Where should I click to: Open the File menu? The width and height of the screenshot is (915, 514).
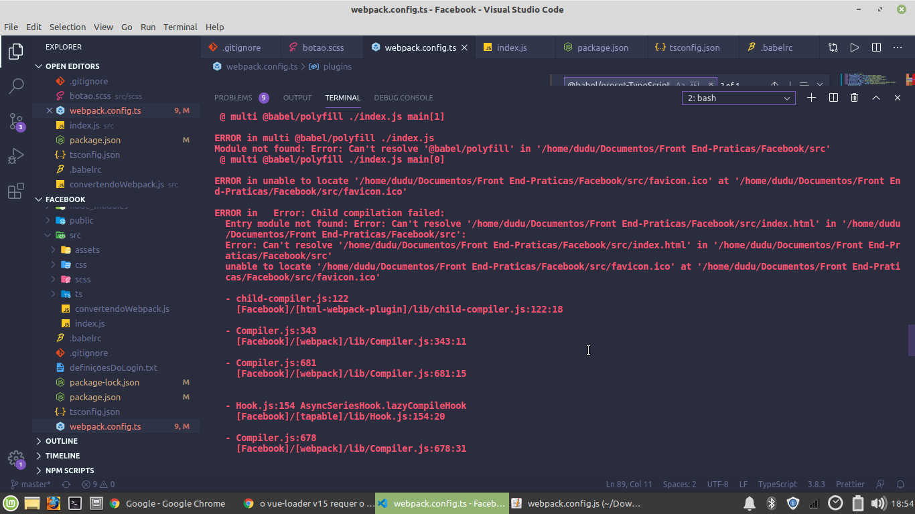tap(11, 27)
